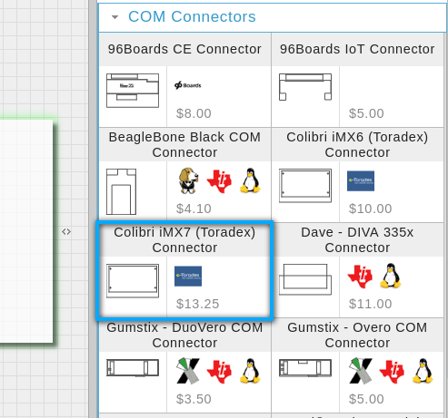Click Gumstix X logo in DuoVero card
Screen dimensions: 448x418
[x=188, y=371]
